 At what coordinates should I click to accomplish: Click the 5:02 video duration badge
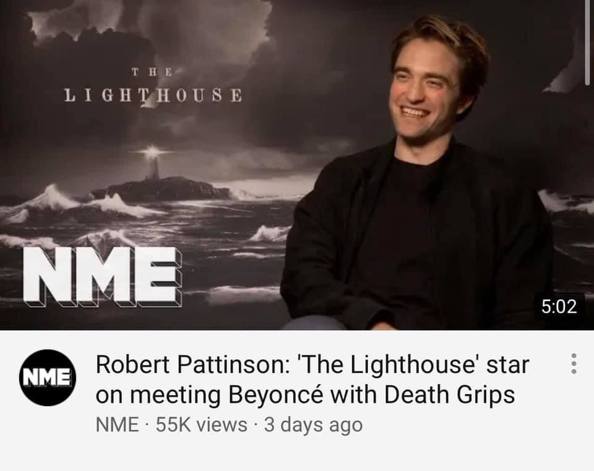(559, 306)
